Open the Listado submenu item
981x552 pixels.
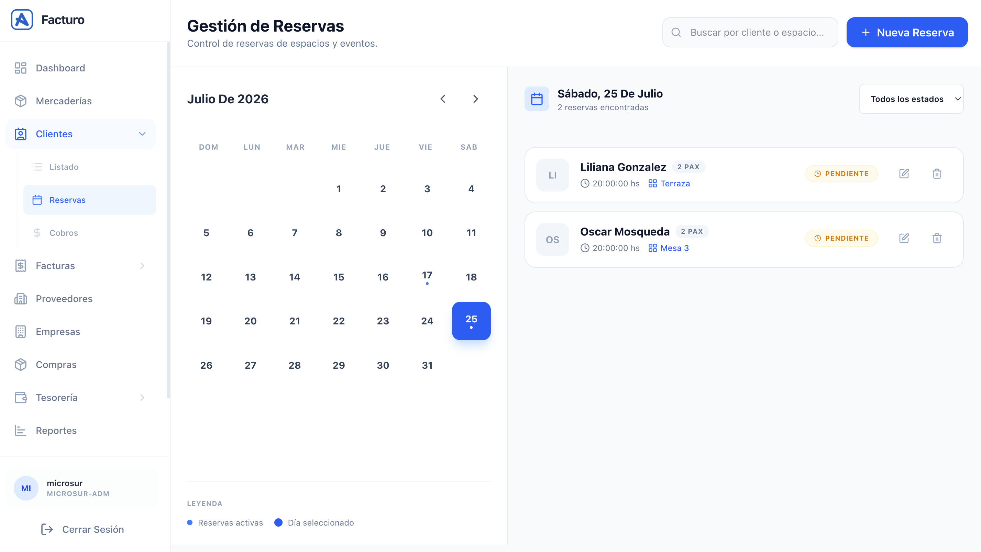[89, 167]
